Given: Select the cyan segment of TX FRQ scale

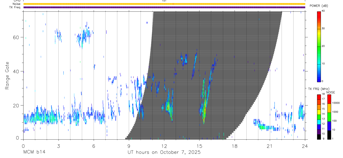Looking at the screenshot, I should [319, 121].
